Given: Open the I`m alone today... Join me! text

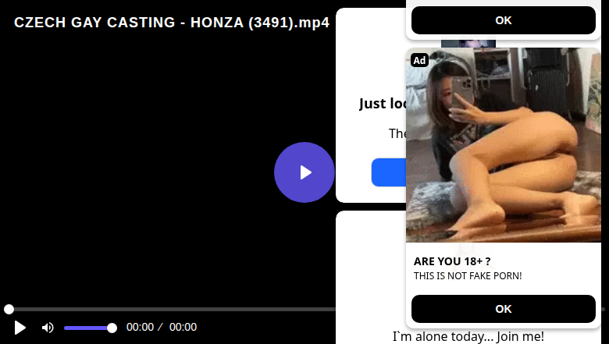Looking at the screenshot, I should point(468,337).
